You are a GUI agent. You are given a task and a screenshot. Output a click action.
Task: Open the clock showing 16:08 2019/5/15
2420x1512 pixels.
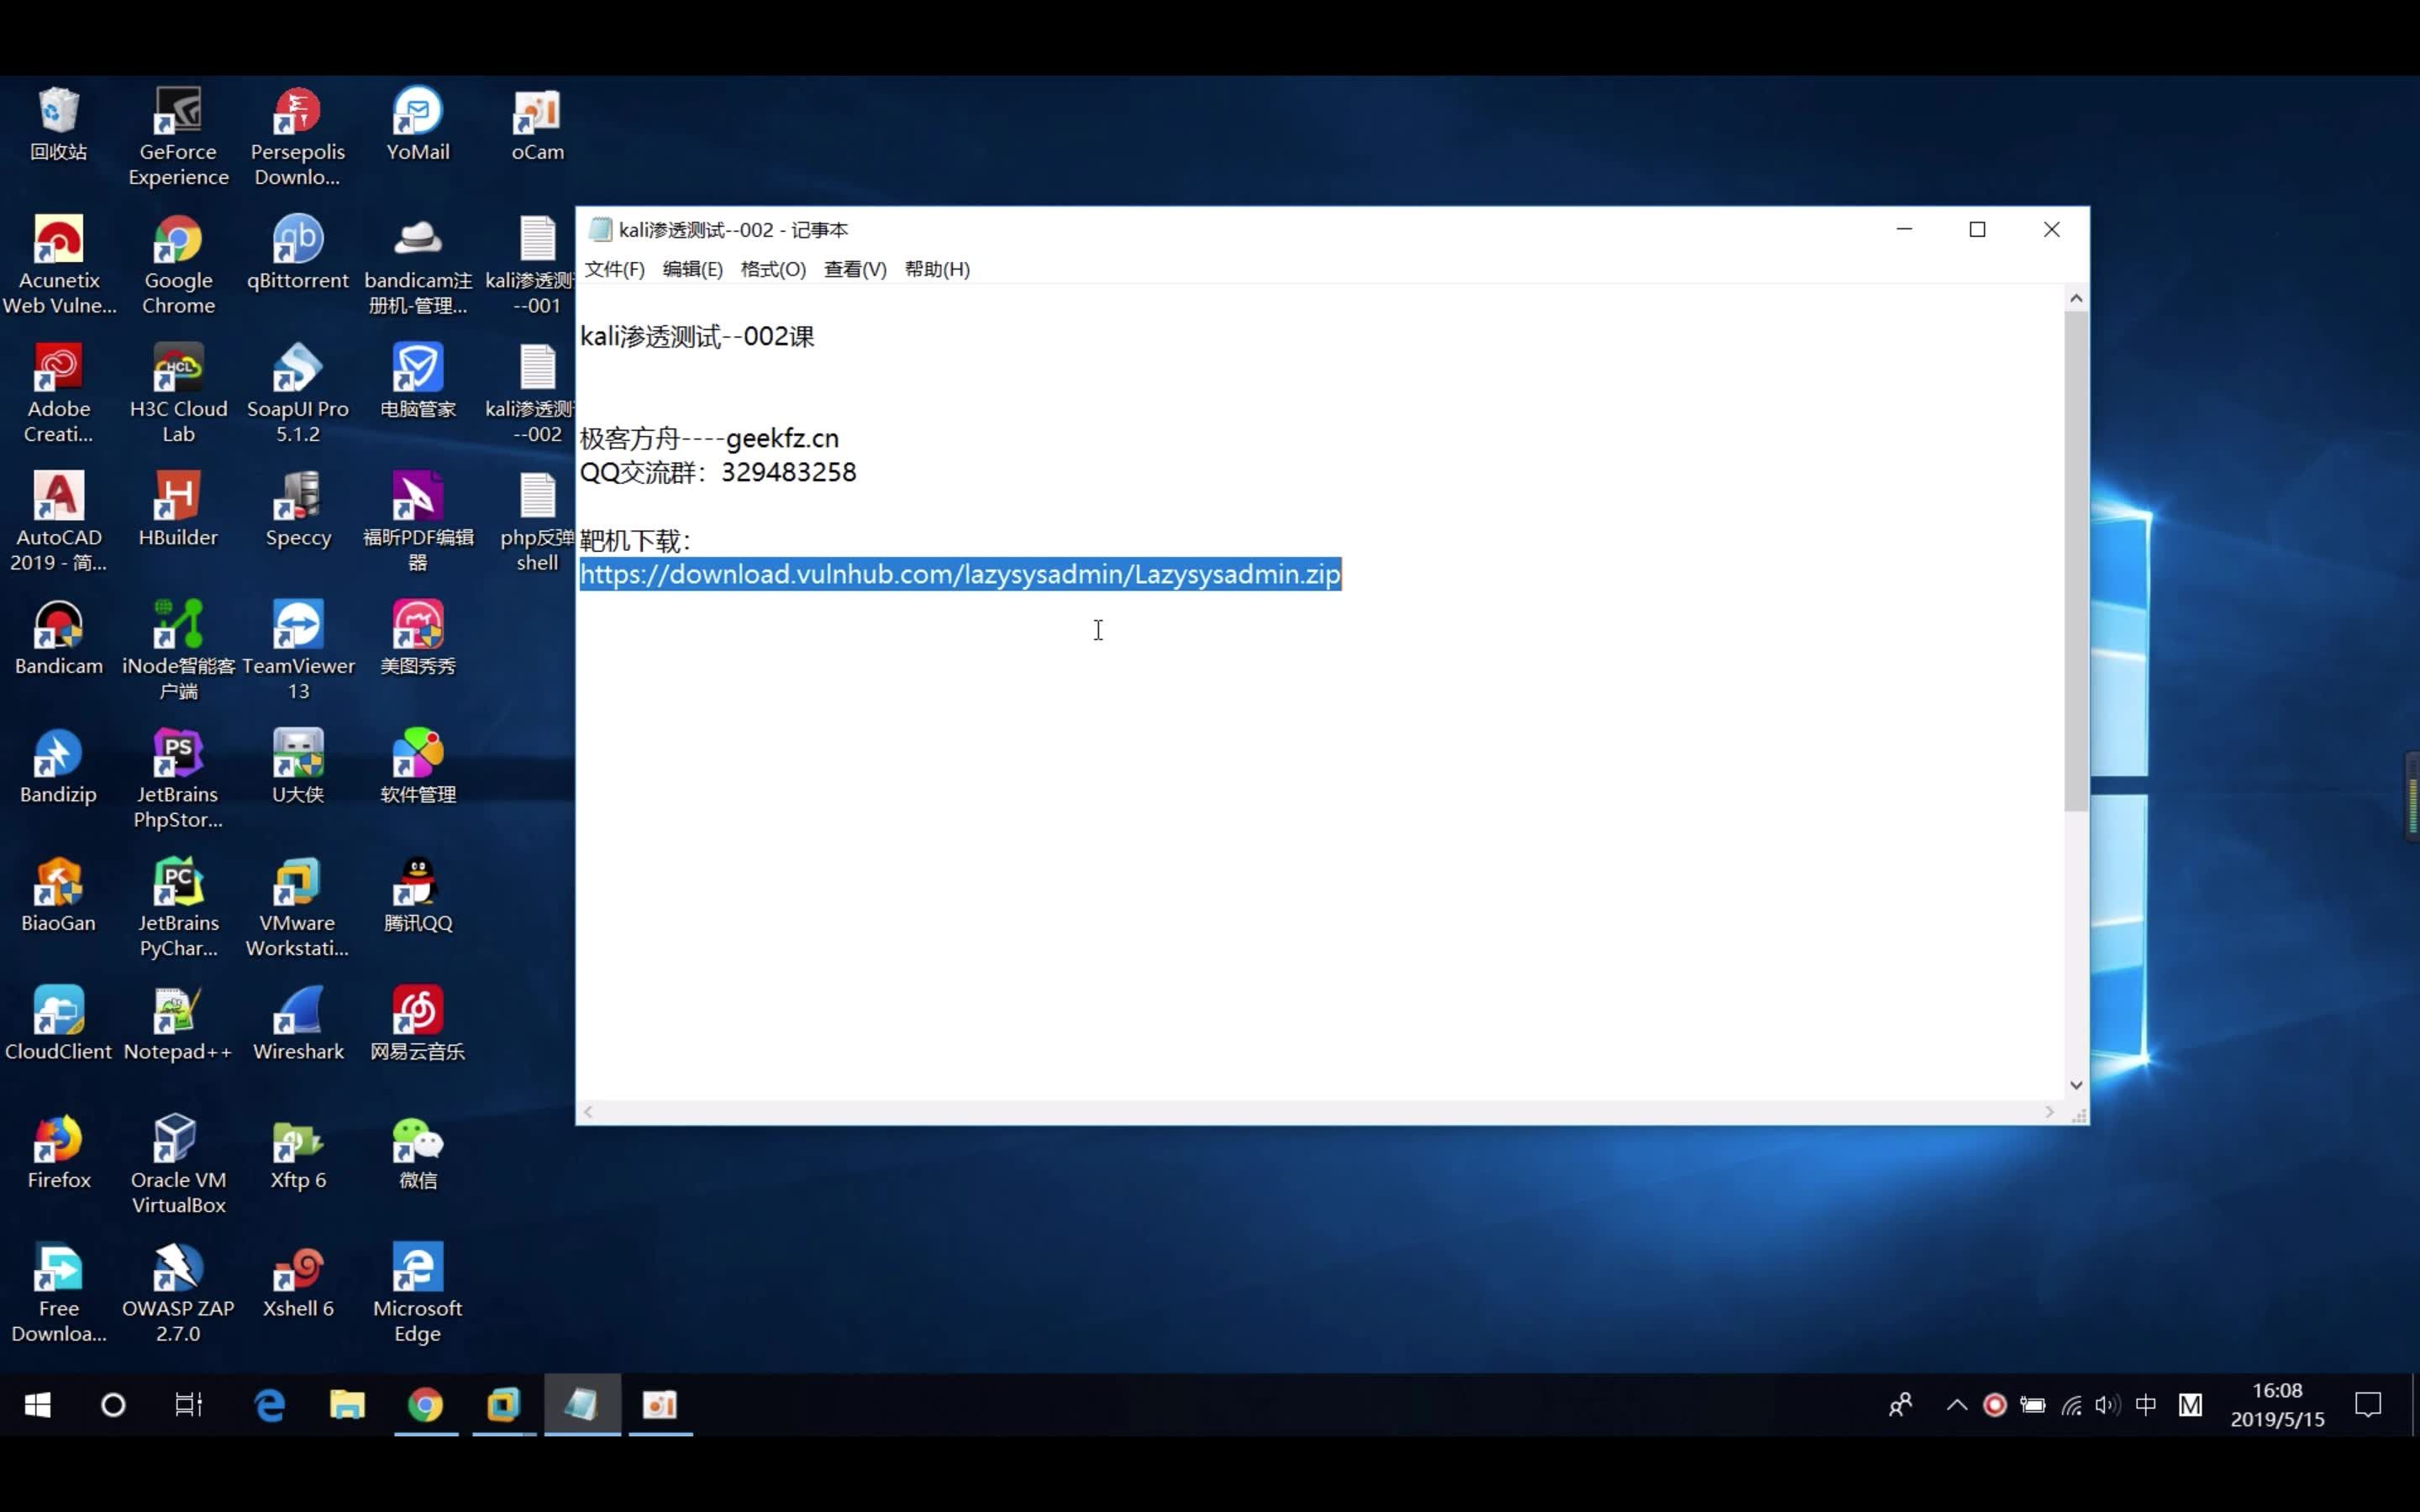[x=2277, y=1405]
